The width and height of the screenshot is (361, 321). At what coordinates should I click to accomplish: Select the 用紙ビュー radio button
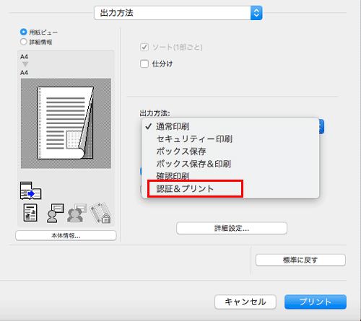point(24,32)
